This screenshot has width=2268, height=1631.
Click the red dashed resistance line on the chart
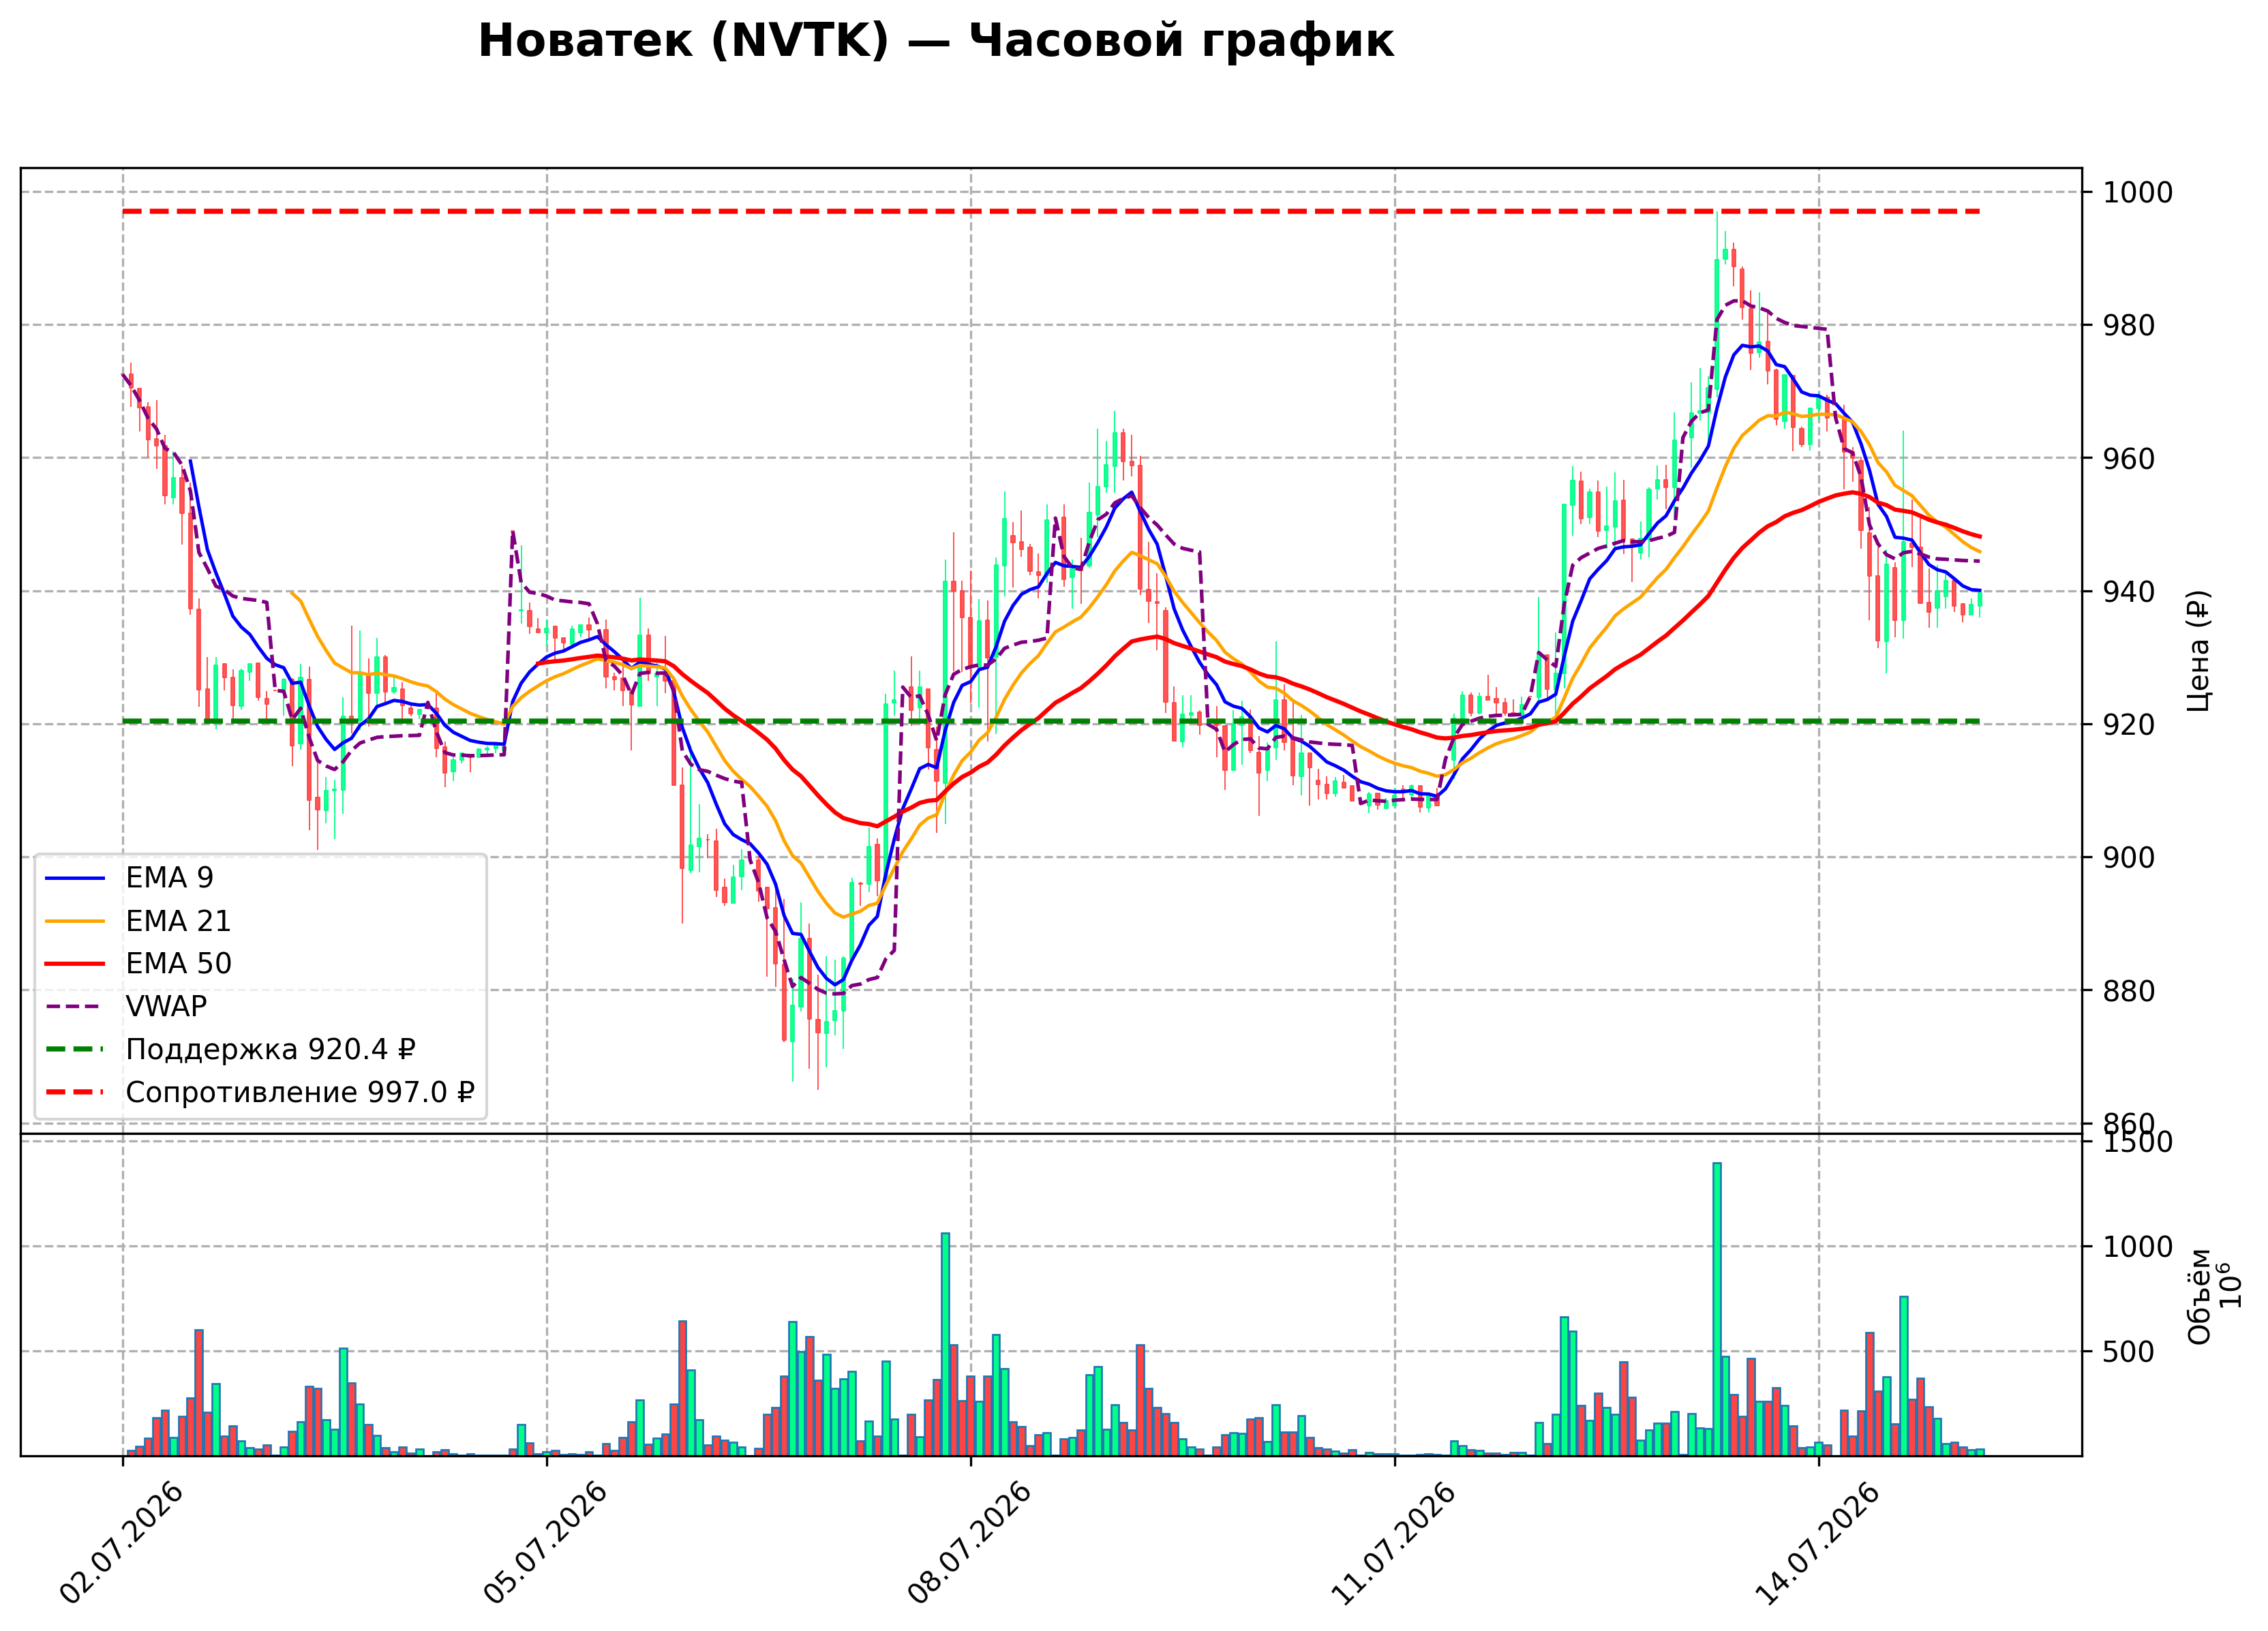tap(1051, 212)
